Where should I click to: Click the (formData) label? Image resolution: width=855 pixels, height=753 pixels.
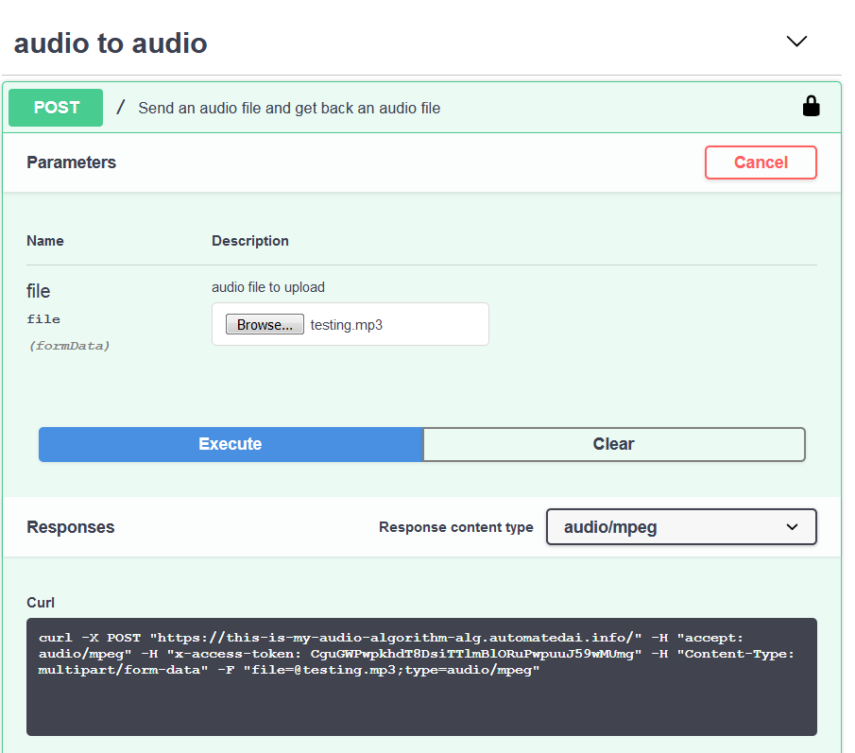[69, 346]
